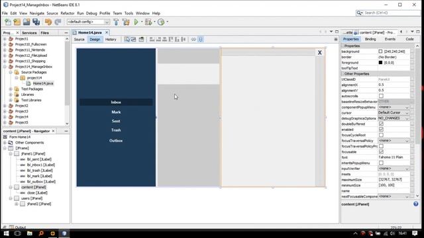
Task: Toggle the focusCycleRoot checkbox
Action: coord(381,135)
